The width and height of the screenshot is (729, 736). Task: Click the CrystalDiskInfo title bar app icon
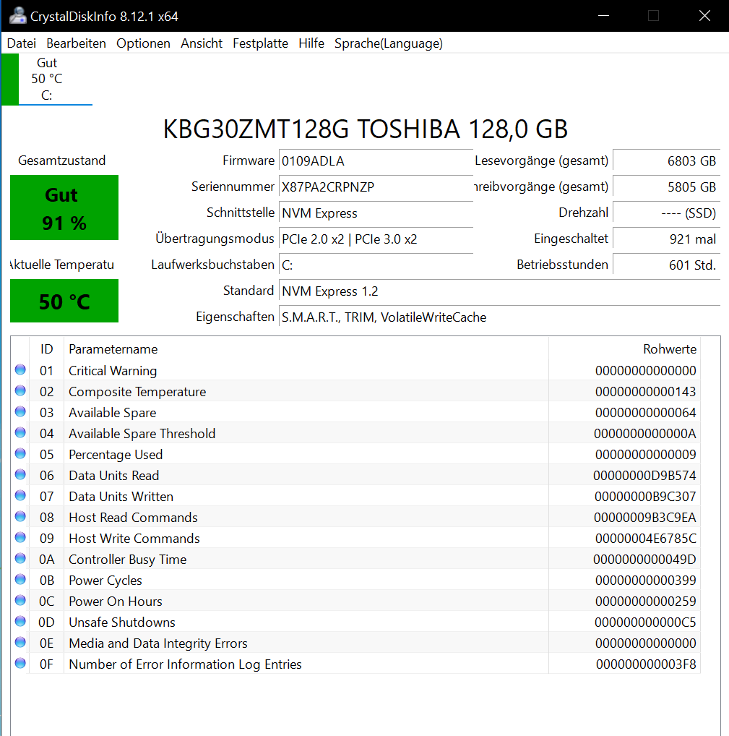coord(18,16)
